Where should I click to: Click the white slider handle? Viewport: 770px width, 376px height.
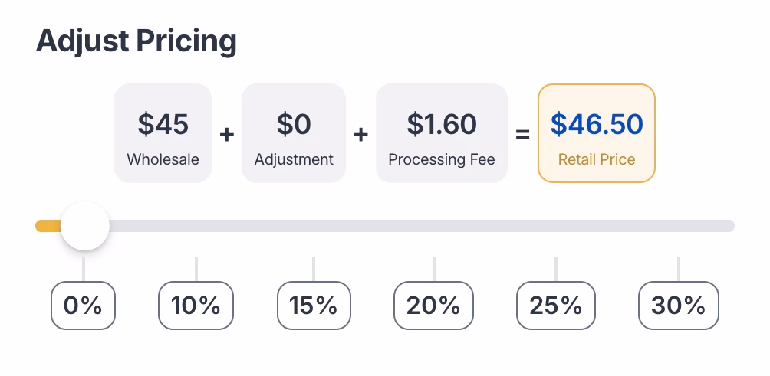coord(84,226)
